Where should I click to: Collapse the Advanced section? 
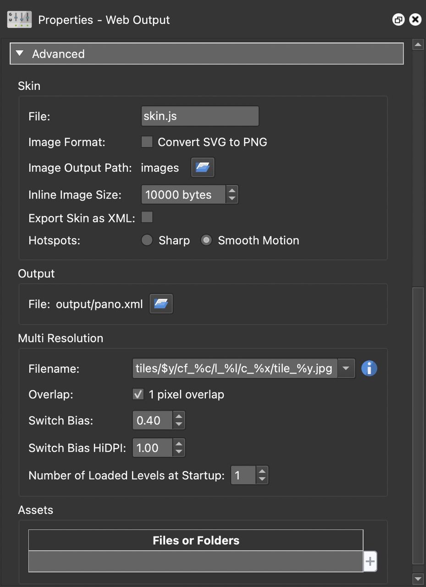click(19, 53)
